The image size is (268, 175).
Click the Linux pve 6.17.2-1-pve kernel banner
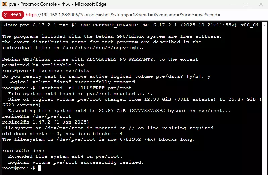[130, 25]
